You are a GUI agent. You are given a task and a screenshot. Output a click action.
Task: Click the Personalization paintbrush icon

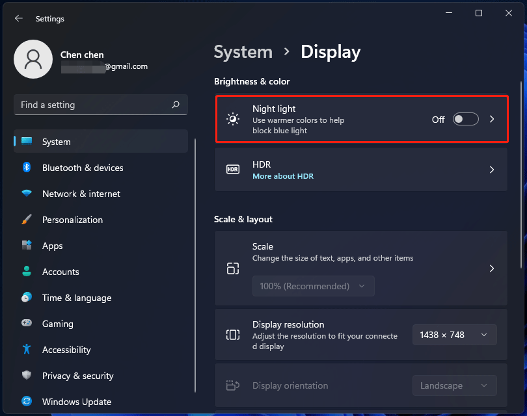[x=26, y=220]
